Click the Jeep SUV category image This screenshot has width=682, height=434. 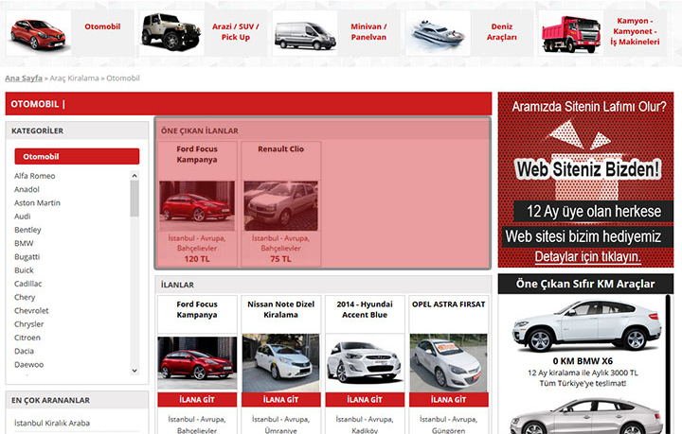tap(171, 33)
